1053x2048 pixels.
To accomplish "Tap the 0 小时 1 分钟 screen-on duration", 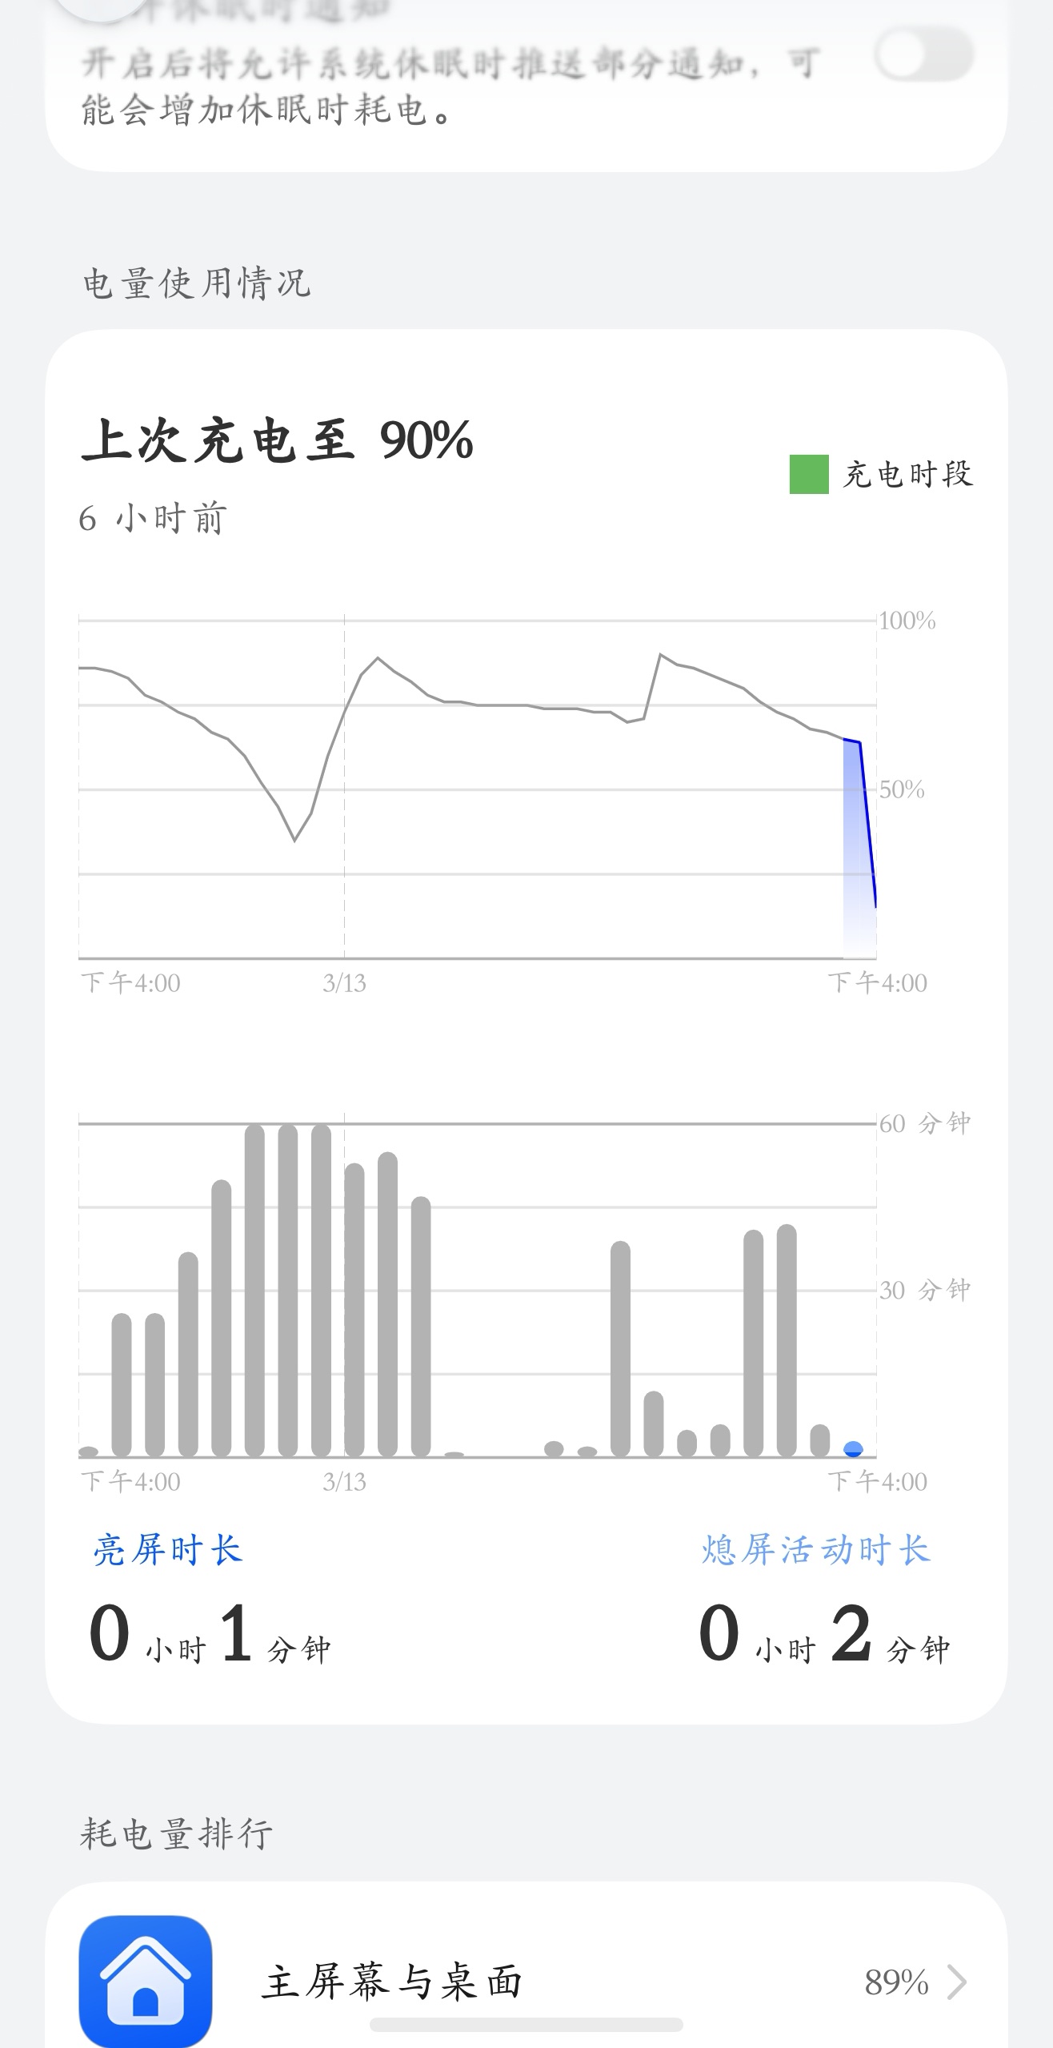I will 210,1635.
